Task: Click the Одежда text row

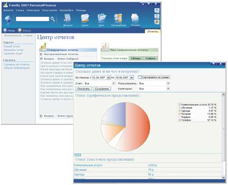Action: pos(148,174)
